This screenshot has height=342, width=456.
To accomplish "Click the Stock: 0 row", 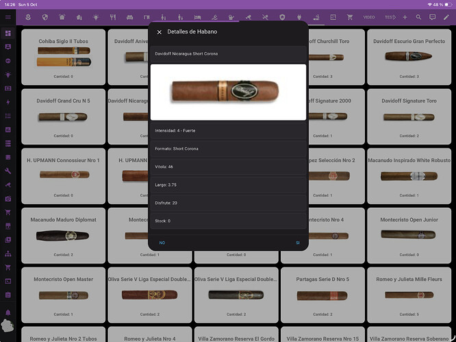I will click(228, 221).
